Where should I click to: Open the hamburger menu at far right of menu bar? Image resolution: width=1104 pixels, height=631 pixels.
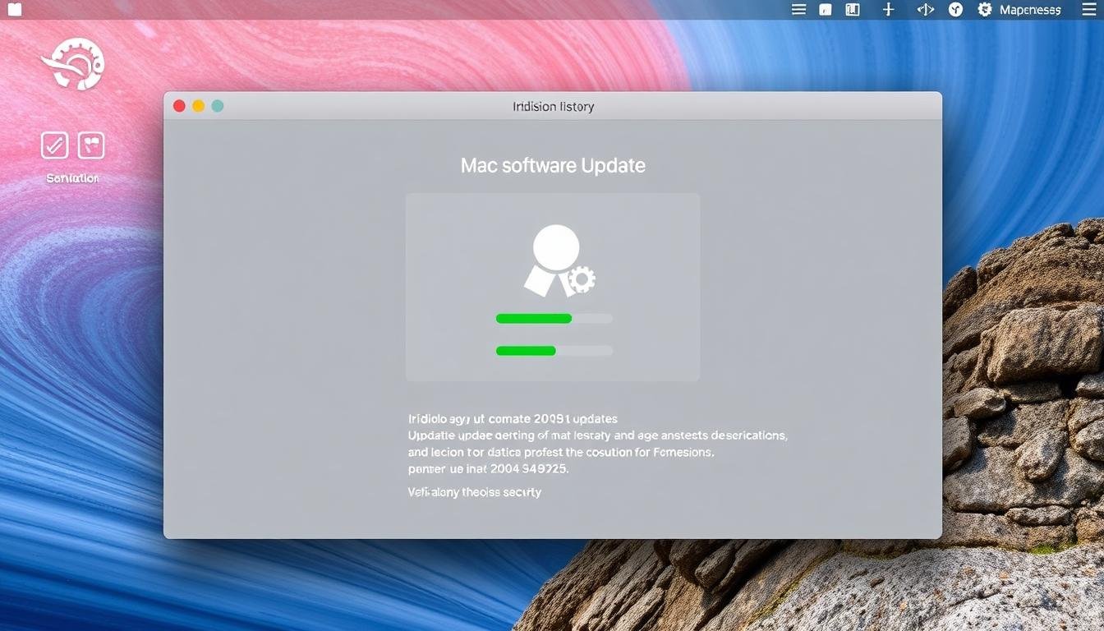[1088, 10]
